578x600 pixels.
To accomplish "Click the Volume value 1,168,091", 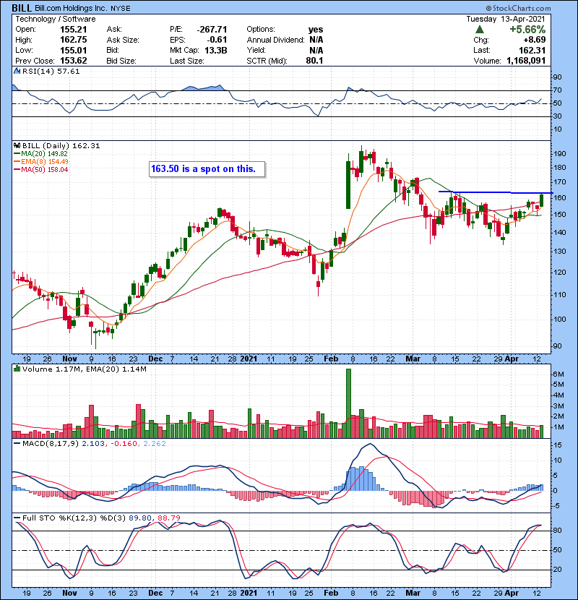I will pos(526,61).
